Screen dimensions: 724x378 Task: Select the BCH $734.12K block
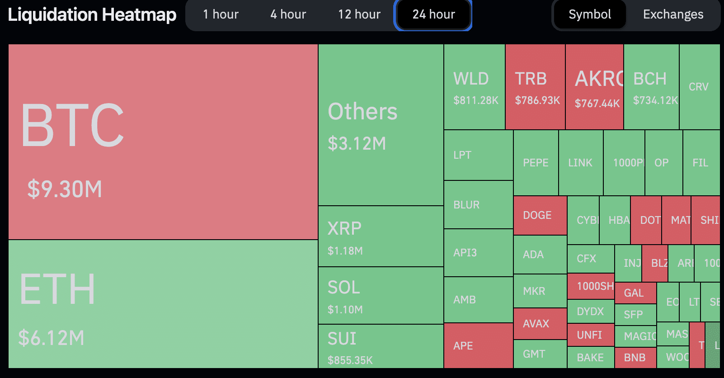[x=651, y=87]
